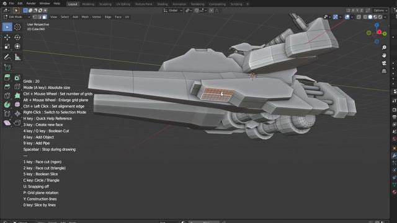Click the Z axis on navigation gizmo

[377, 25]
